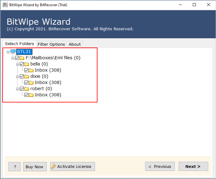Click the dixie folder icon
216x179 pixels.
click(x=27, y=77)
